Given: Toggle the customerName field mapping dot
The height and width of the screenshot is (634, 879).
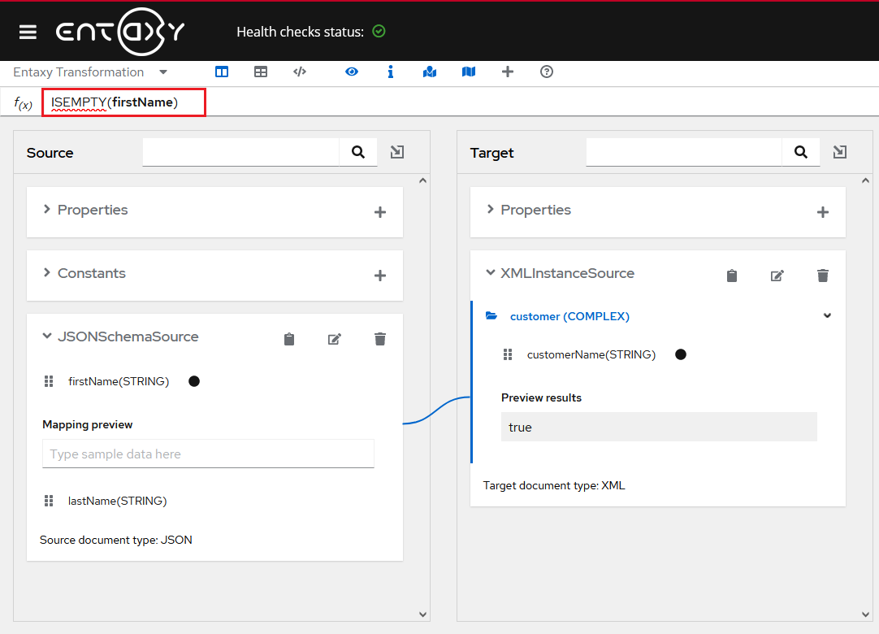Looking at the screenshot, I should pos(681,354).
